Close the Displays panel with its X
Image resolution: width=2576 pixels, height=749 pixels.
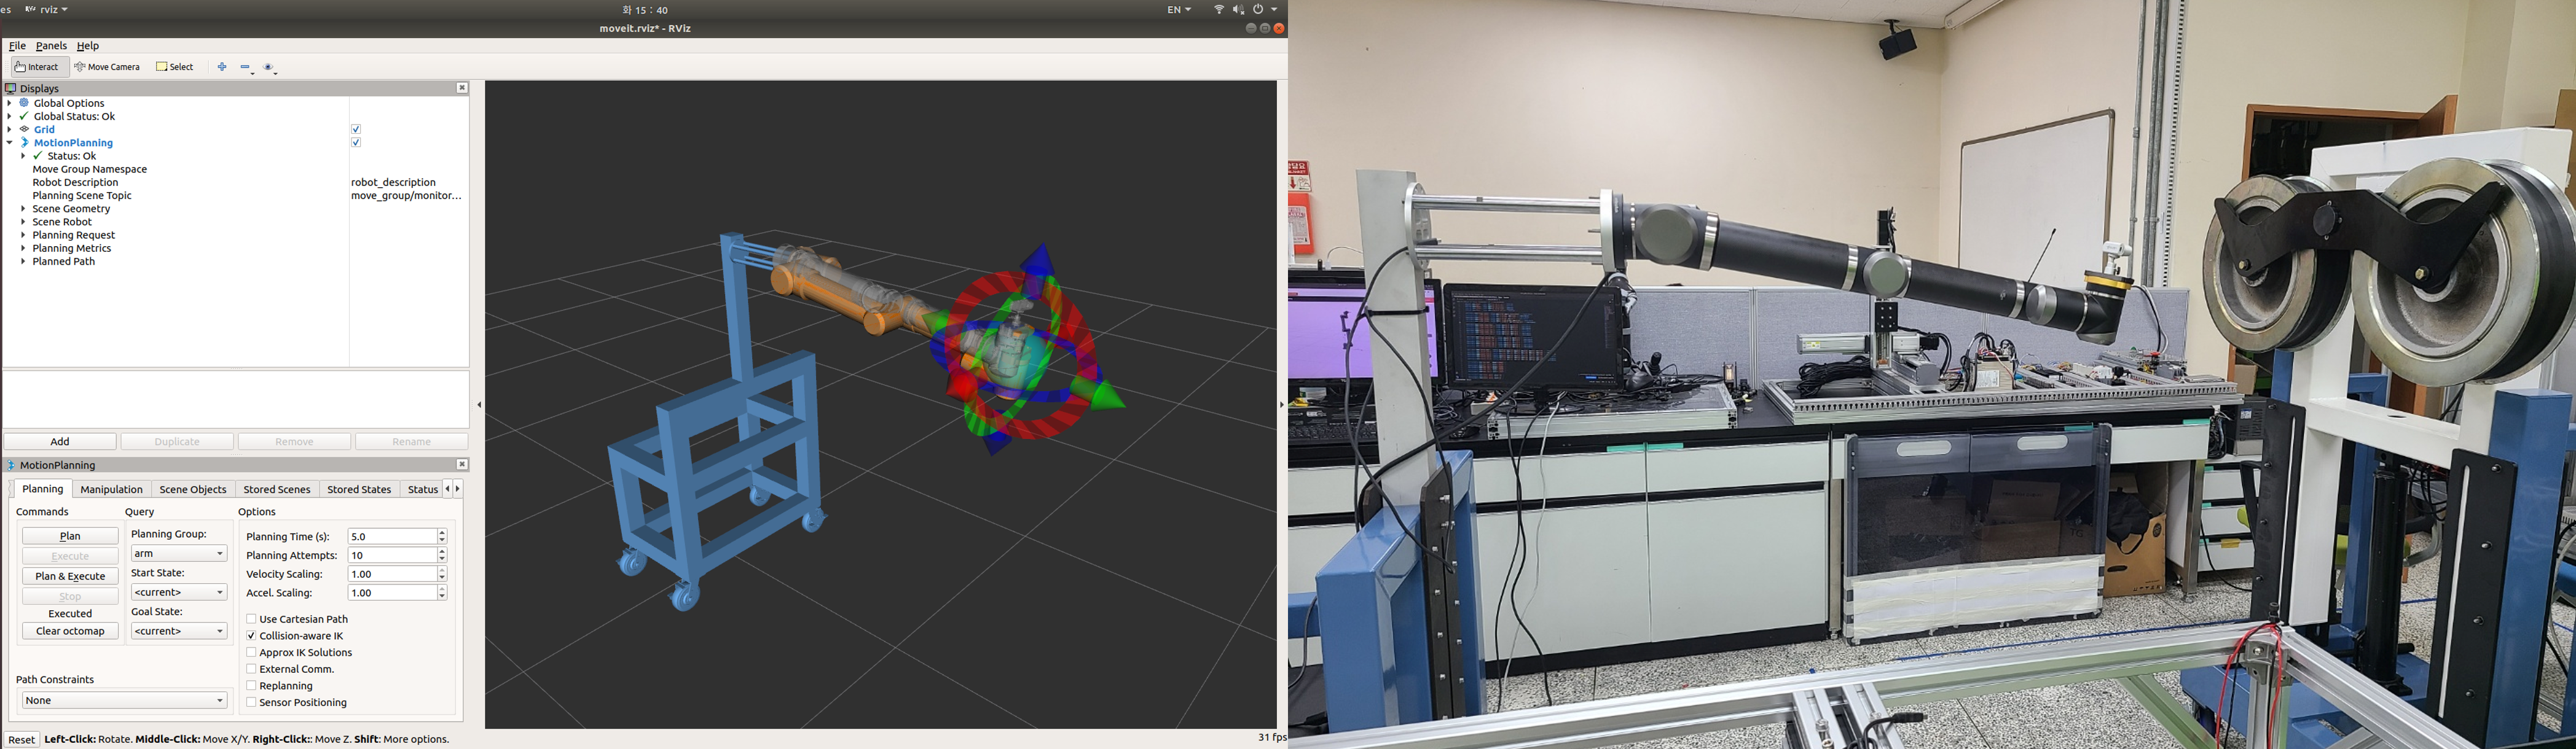(x=462, y=88)
